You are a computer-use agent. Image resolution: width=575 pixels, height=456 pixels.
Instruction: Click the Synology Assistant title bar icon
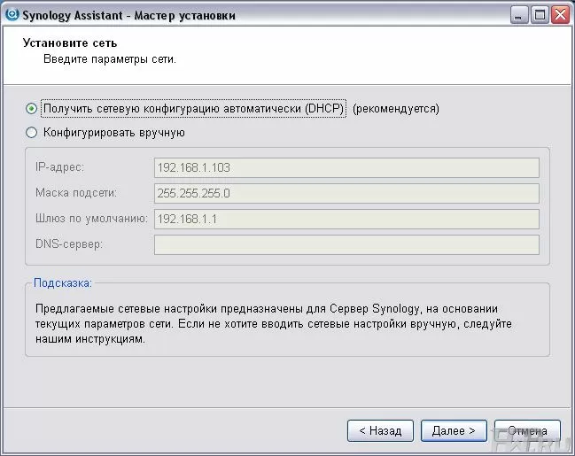tap(12, 15)
